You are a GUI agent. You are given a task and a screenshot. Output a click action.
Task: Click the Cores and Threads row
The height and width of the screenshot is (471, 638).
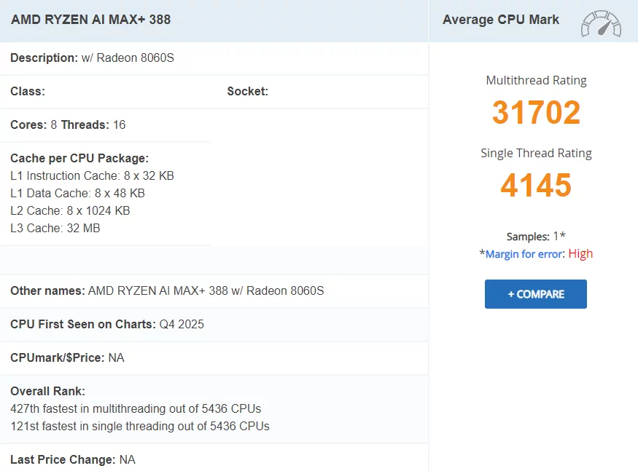pyautogui.click(x=68, y=125)
